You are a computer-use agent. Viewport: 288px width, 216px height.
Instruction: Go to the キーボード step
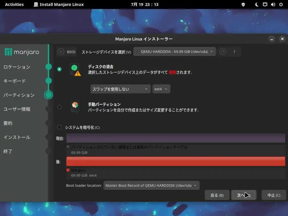click(15, 81)
